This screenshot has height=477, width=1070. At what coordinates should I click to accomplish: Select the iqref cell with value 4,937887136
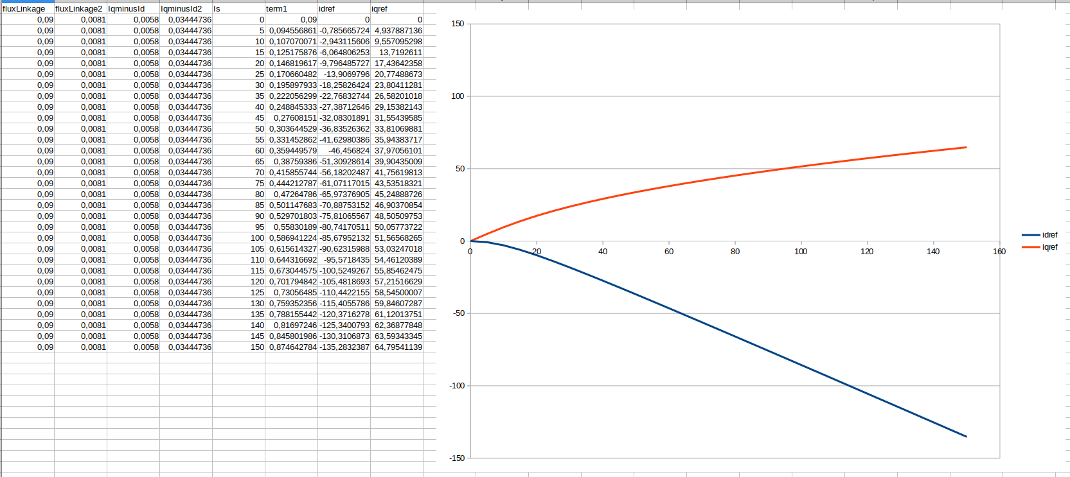click(398, 31)
